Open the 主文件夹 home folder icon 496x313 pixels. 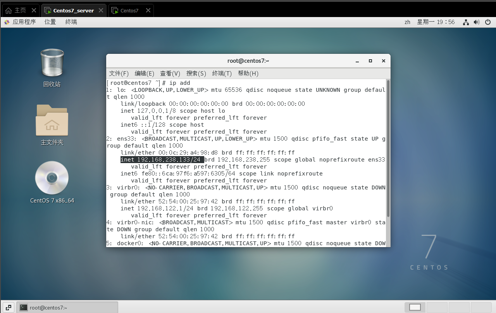pos(52,120)
